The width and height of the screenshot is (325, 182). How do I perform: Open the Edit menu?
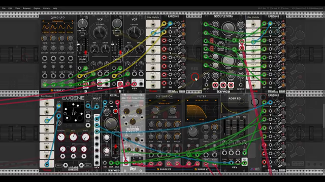pyautogui.click(x=10, y=8)
